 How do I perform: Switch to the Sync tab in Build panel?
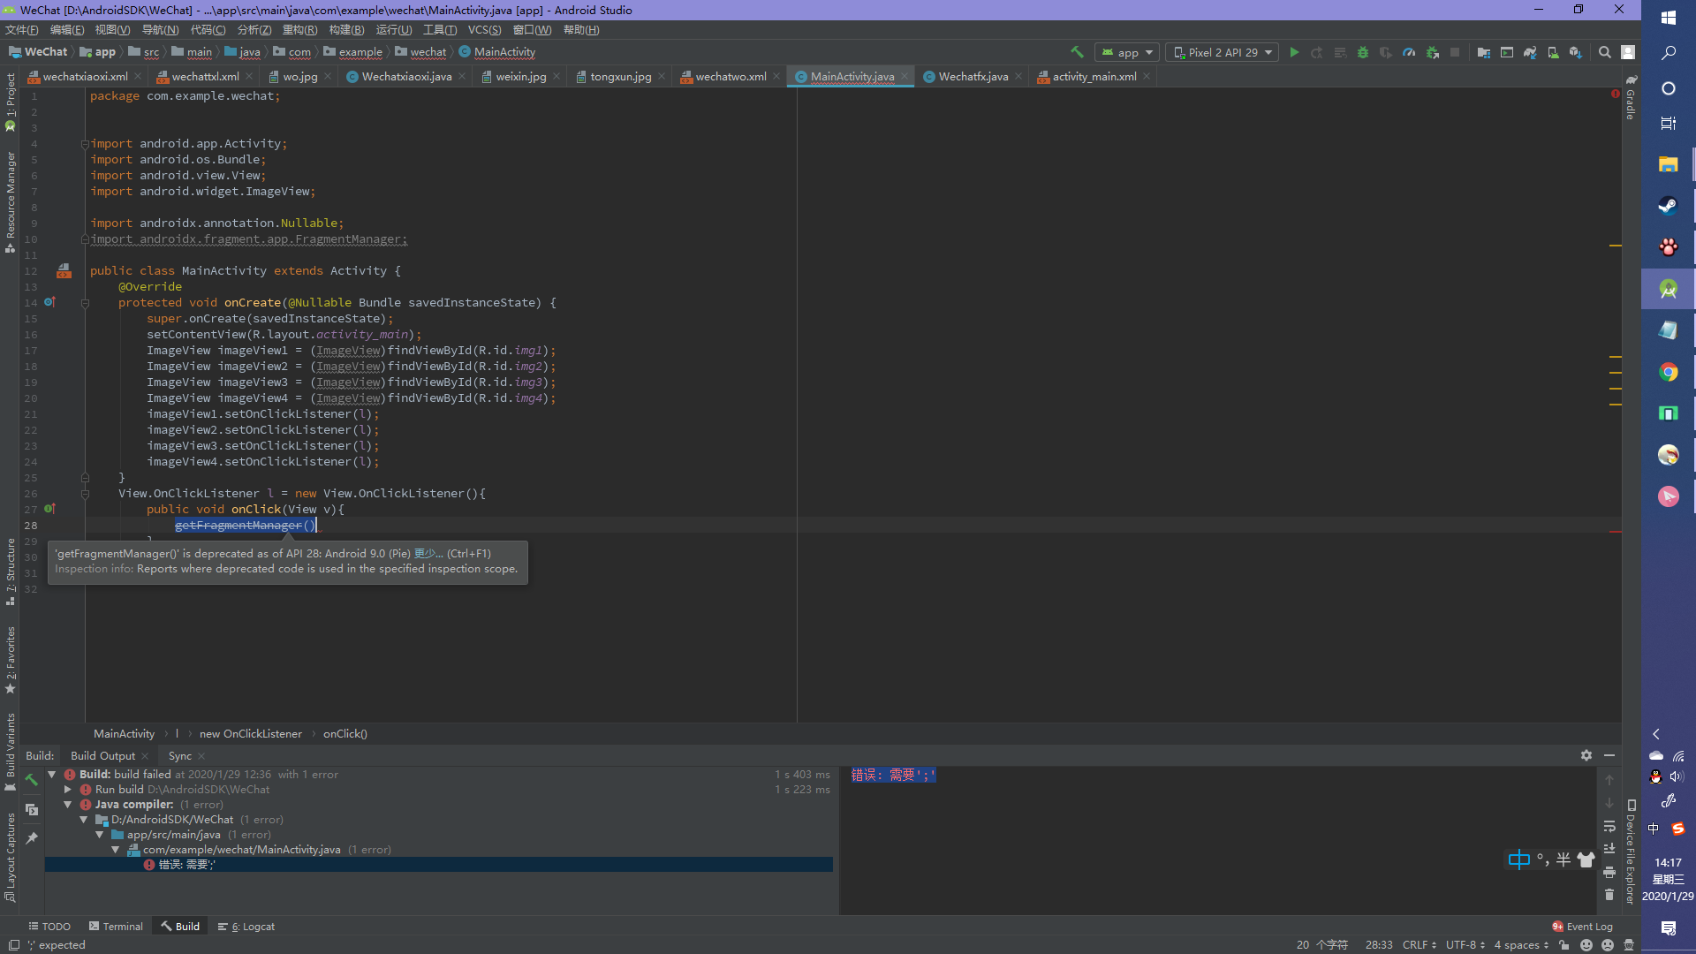180,755
